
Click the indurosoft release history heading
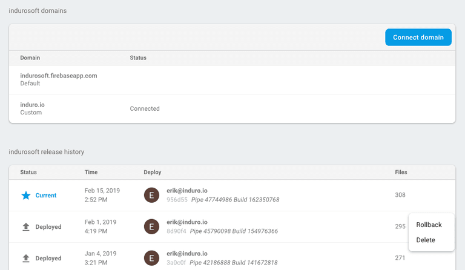point(47,152)
